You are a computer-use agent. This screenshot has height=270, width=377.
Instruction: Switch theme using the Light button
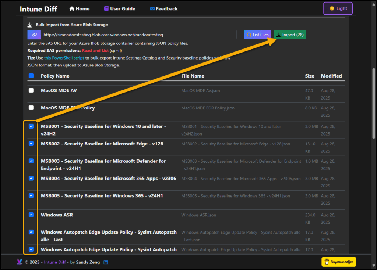click(338, 8)
